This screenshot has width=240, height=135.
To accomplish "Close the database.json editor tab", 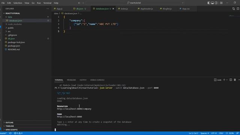I will click(x=113, y=9).
